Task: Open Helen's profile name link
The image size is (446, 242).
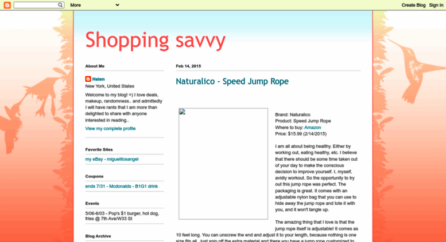Action: coord(98,79)
